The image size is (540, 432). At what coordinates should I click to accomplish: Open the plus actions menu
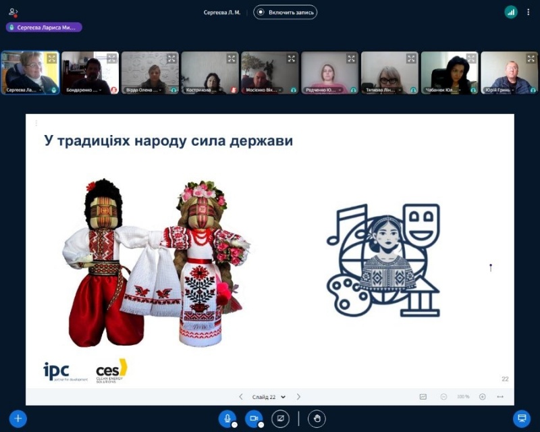(x=18, y=418)
